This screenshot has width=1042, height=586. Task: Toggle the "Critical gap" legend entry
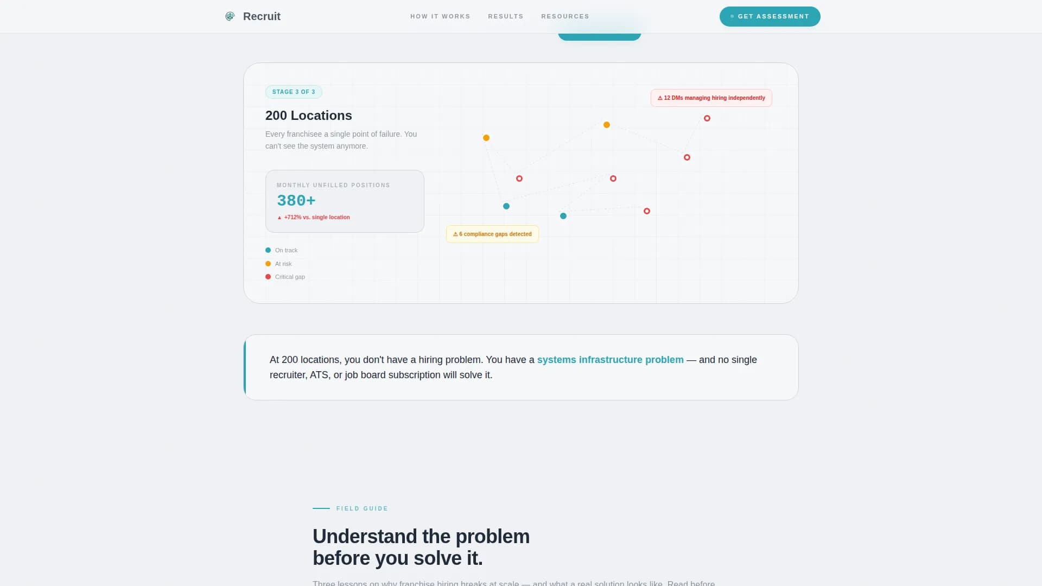(x=285, y=277)
